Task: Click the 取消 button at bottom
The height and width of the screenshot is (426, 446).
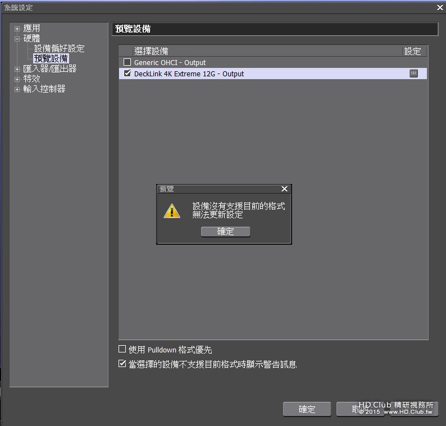Action: (360, 409)
